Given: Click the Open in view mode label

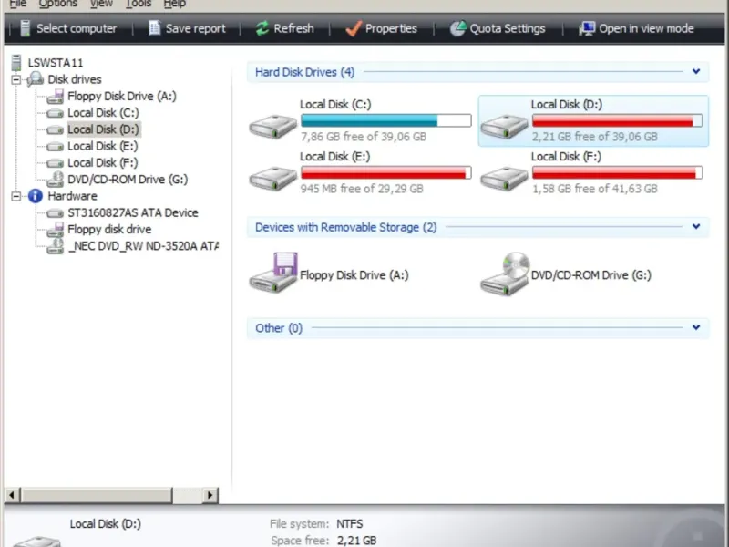Looking at the screenshot, I should pos(646,28).
